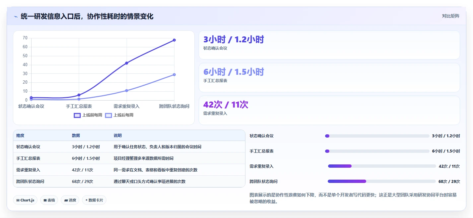Click the 70 tick on the y-axis
Image resolution: width=473 pixels, height=218 pixels.
pos(25,38)
